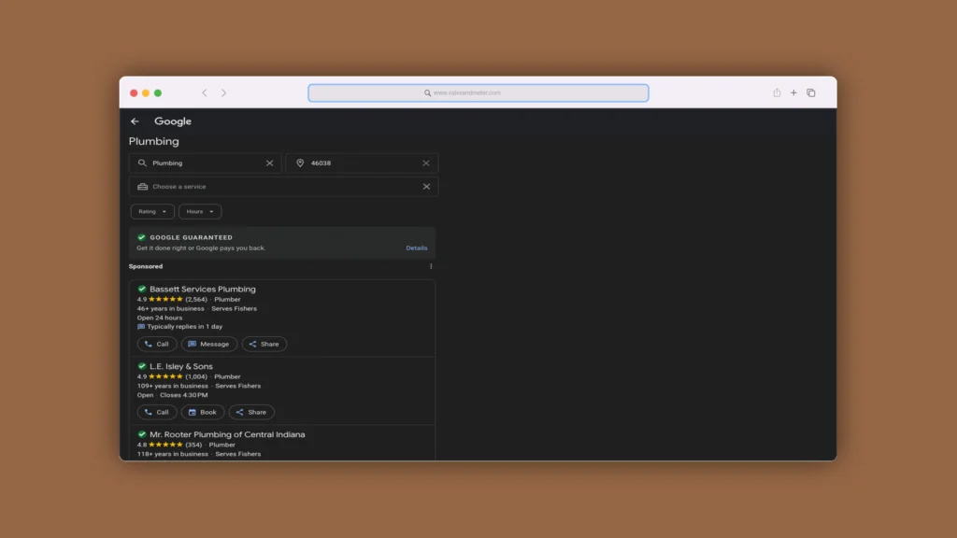Share Bassett Services Plumbing listing

264,344
